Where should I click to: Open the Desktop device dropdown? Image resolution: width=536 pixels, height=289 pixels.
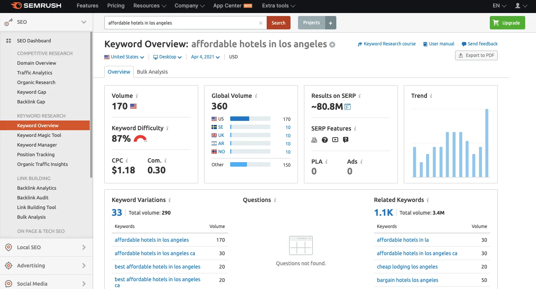(168, 57)
